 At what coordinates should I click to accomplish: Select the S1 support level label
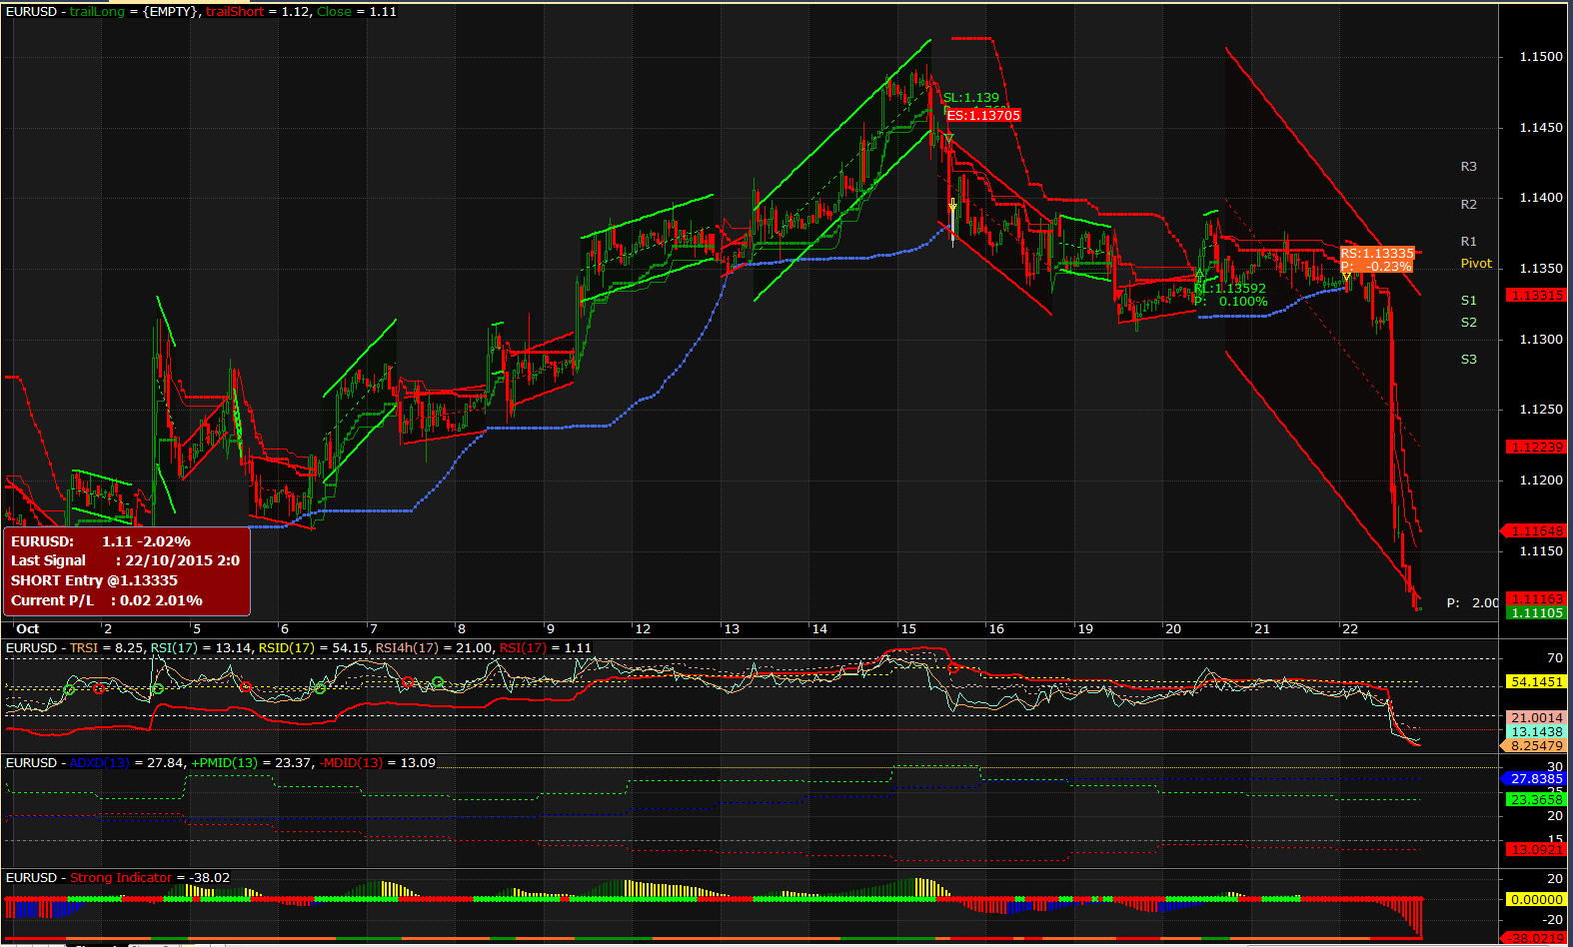pos(1468,300)
